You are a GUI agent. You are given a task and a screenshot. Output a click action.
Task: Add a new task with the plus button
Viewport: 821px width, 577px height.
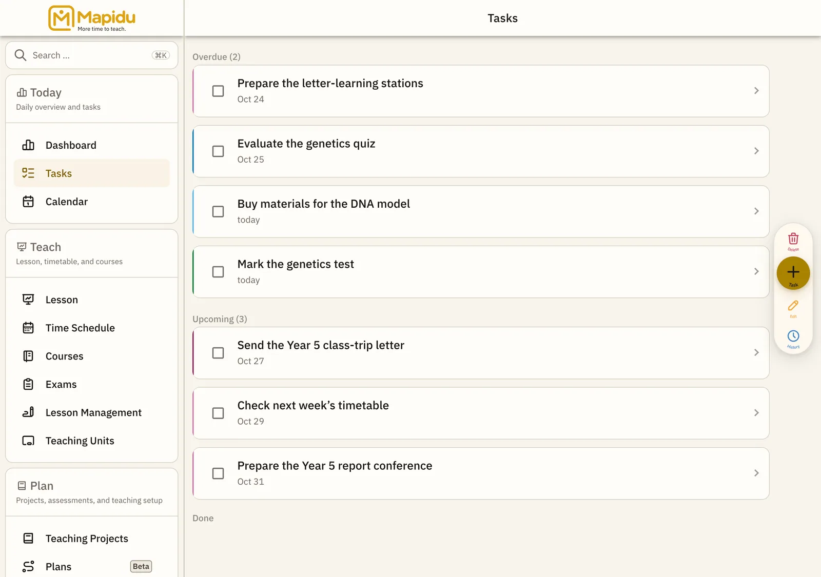(793, 273)
